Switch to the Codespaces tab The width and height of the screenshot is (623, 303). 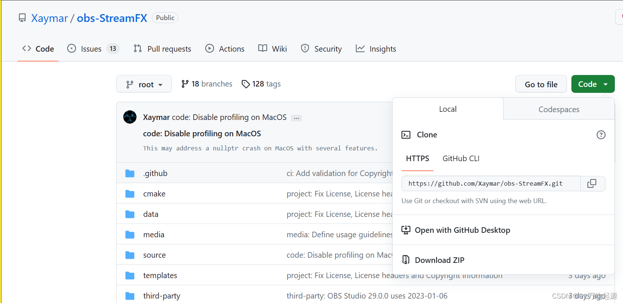click(x=559, y=109)
